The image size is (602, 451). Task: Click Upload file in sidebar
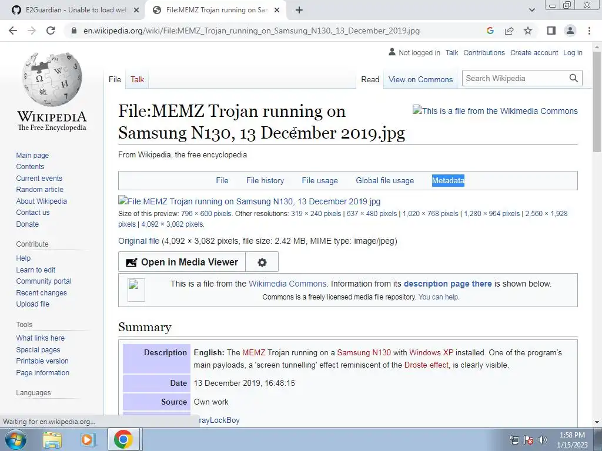coord(33,304)
